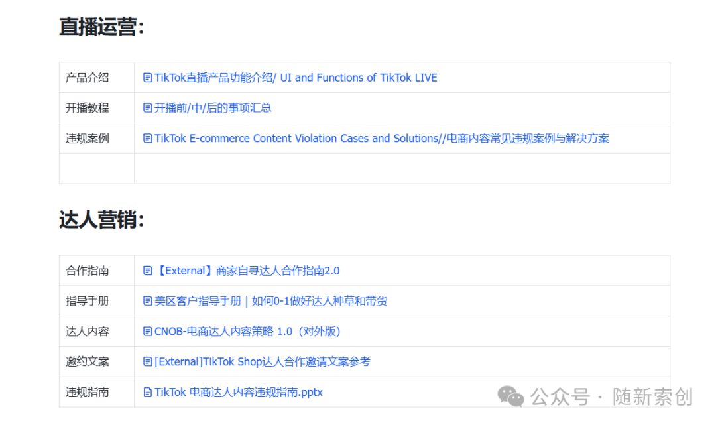Open TikTok E-commerce Content Violation Cases link
This screenshot has width=716, height=425.
(382, 139)
